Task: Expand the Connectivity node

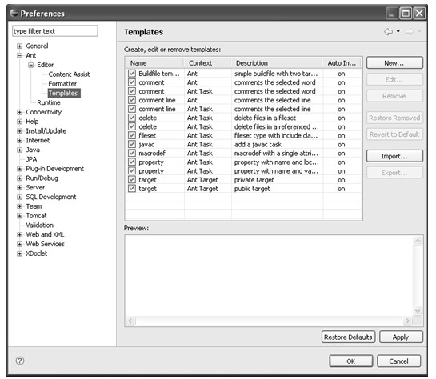Action: pos(19,112)
